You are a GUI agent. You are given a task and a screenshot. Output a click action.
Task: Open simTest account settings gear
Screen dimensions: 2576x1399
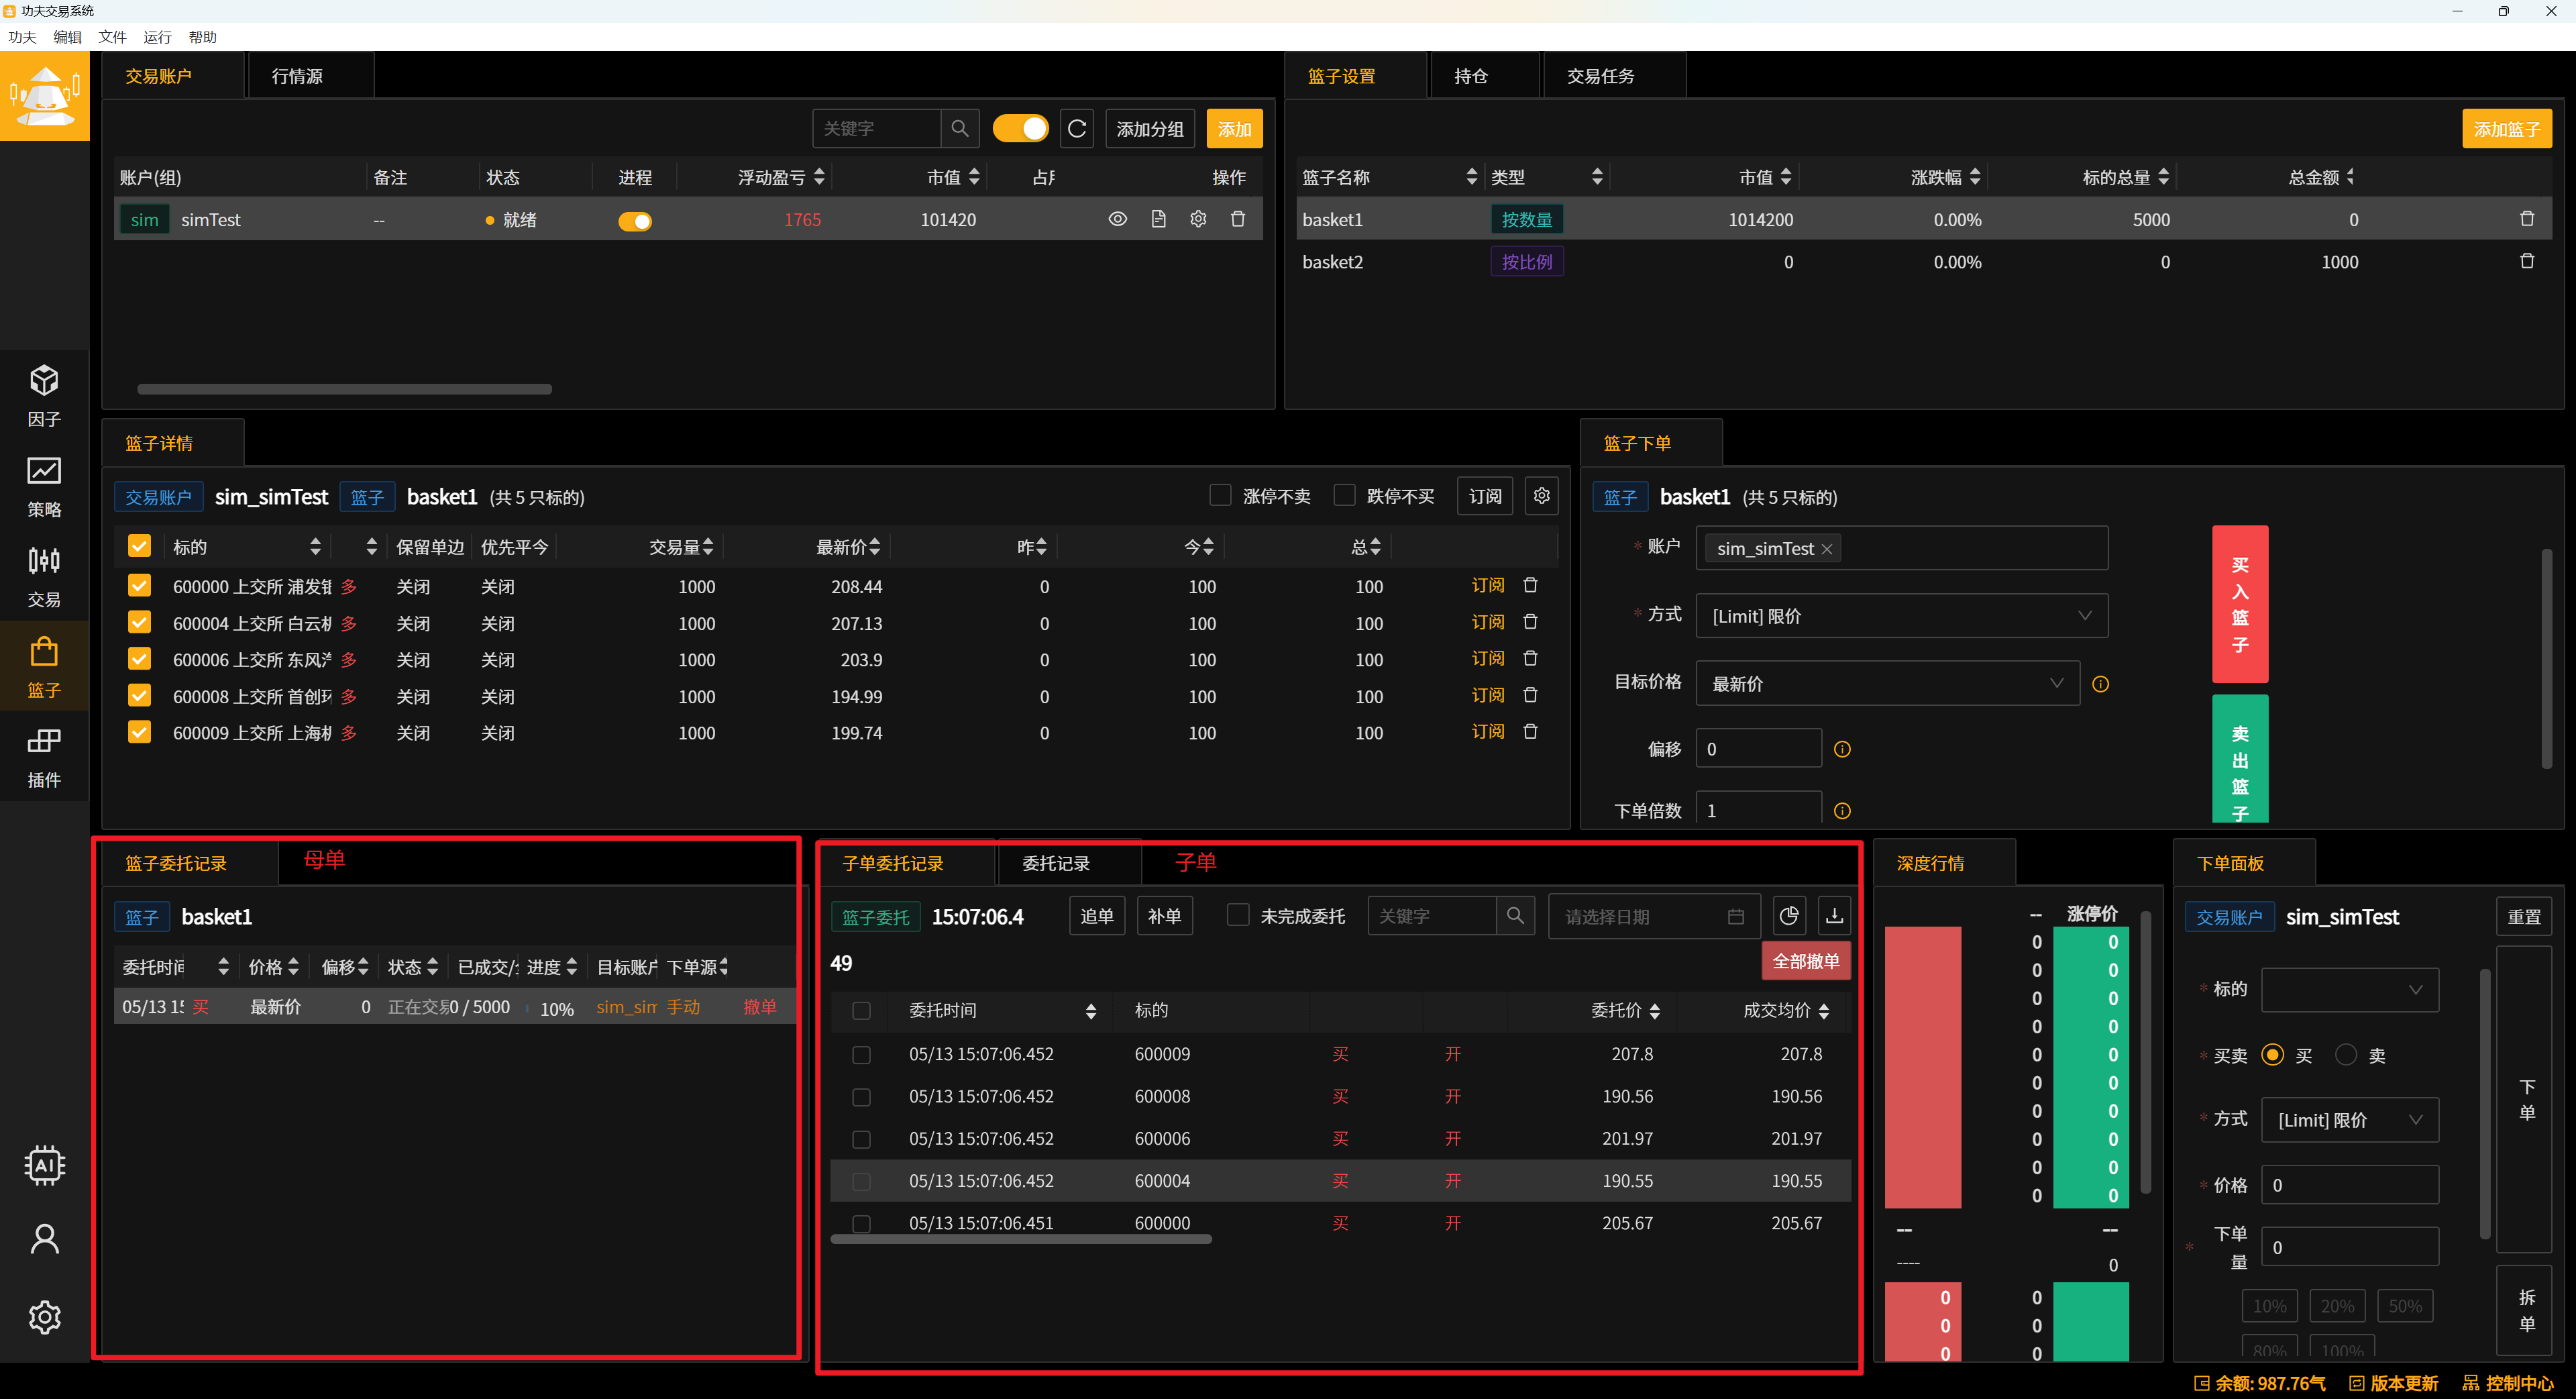point(1198,219)
